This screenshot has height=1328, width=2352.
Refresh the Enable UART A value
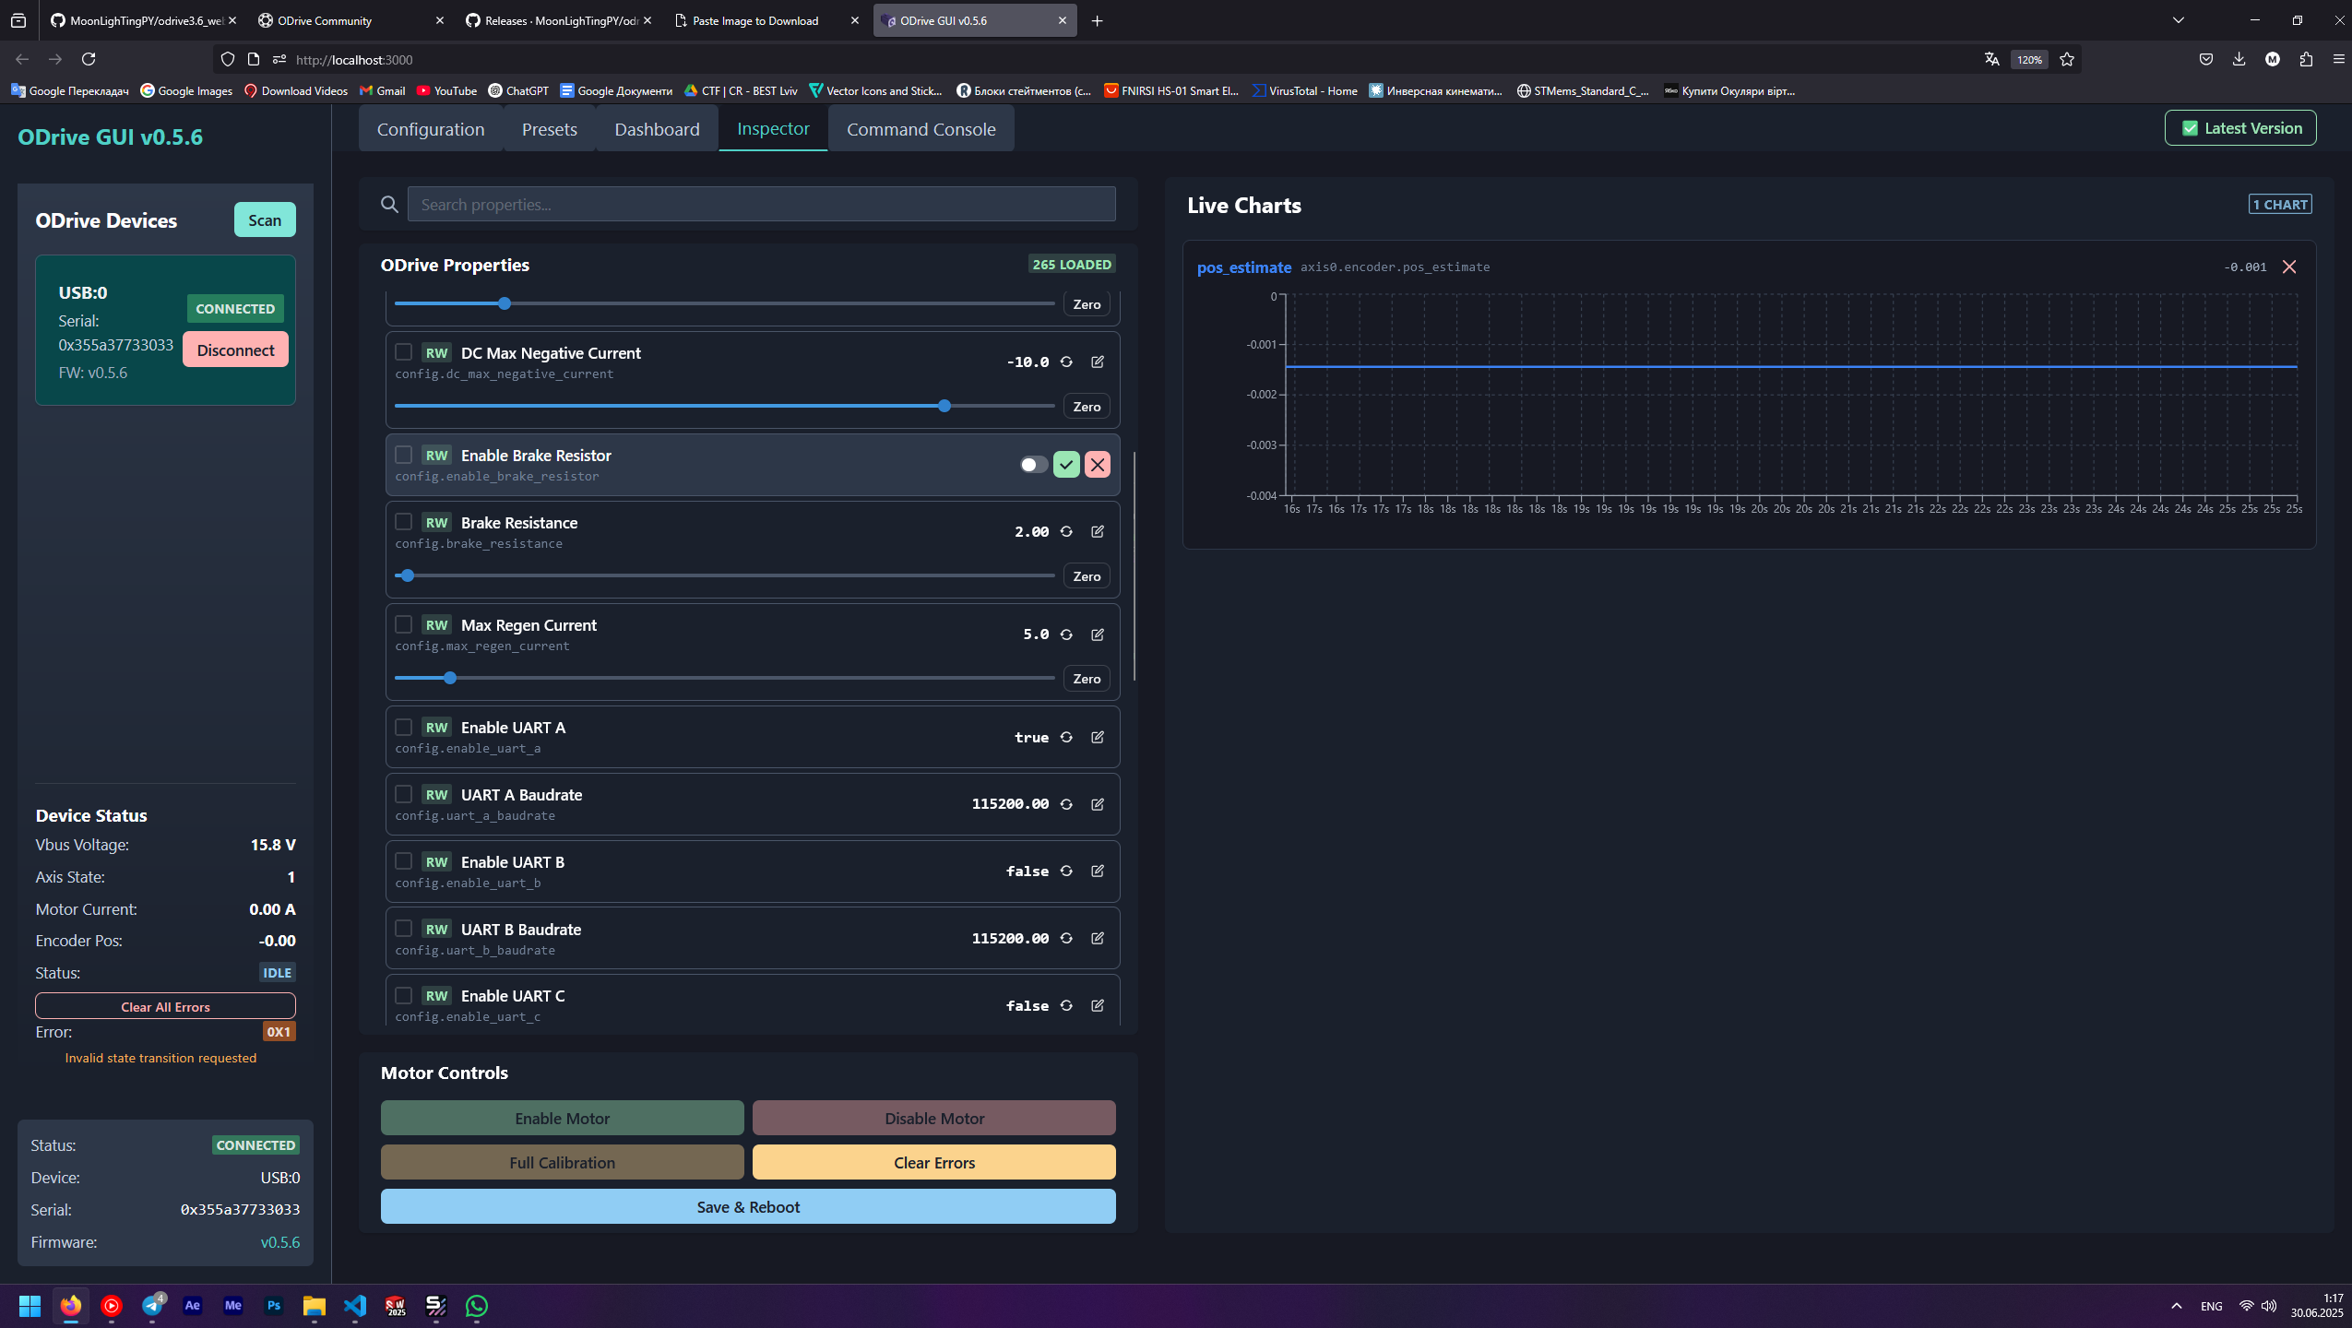click(x=1066, y=738)
